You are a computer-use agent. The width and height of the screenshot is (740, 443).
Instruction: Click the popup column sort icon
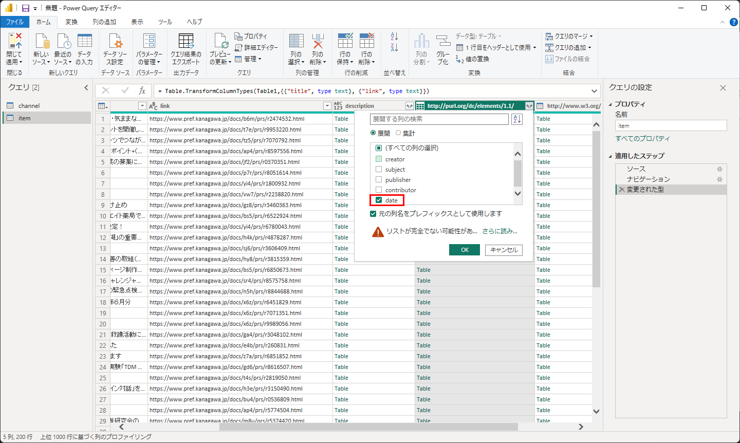[517, 119]
